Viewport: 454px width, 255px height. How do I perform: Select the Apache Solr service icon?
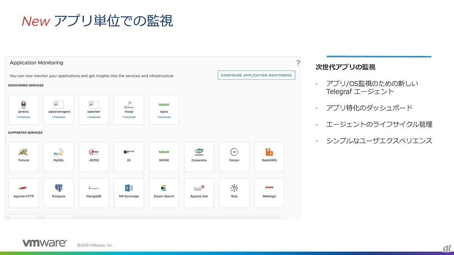(x=199, y=188)
